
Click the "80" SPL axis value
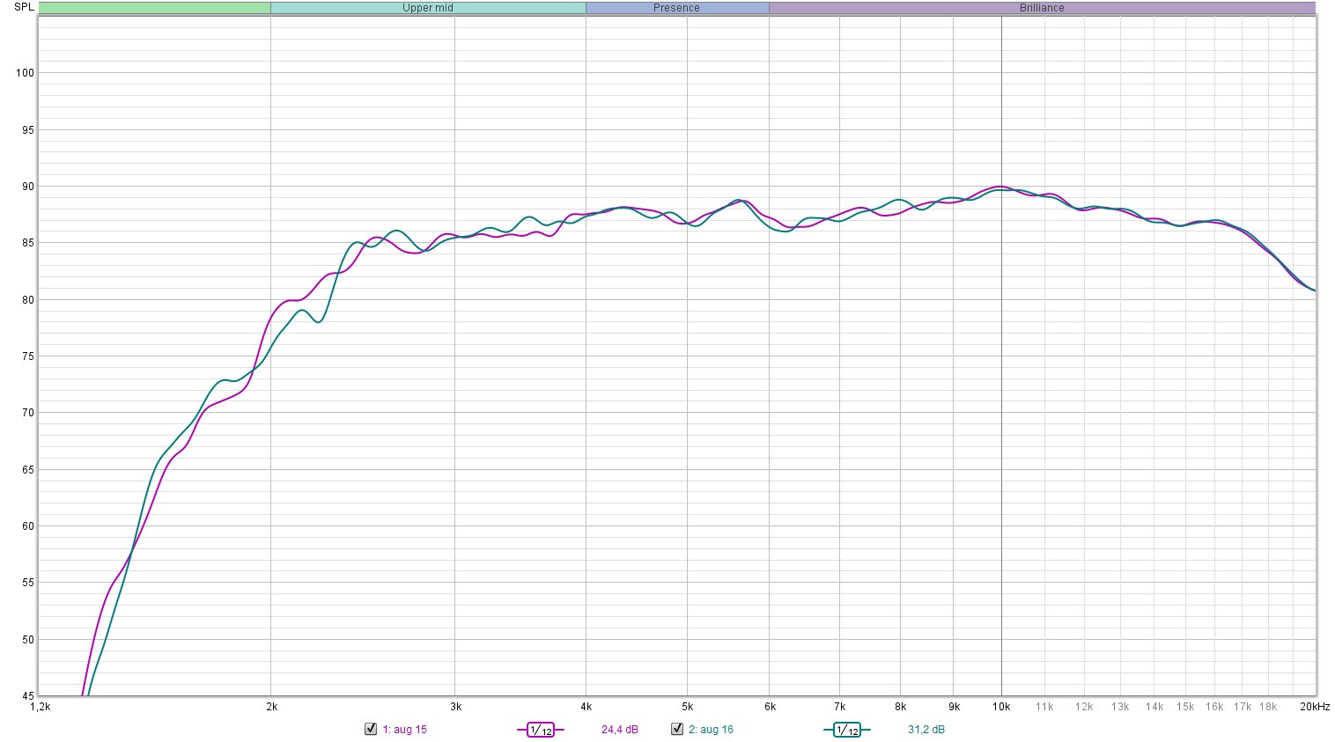27,300
